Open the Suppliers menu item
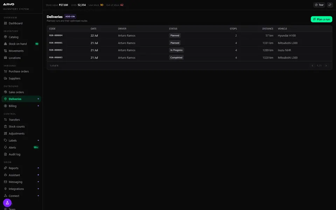The image size is (336, 210). (21, 78)
